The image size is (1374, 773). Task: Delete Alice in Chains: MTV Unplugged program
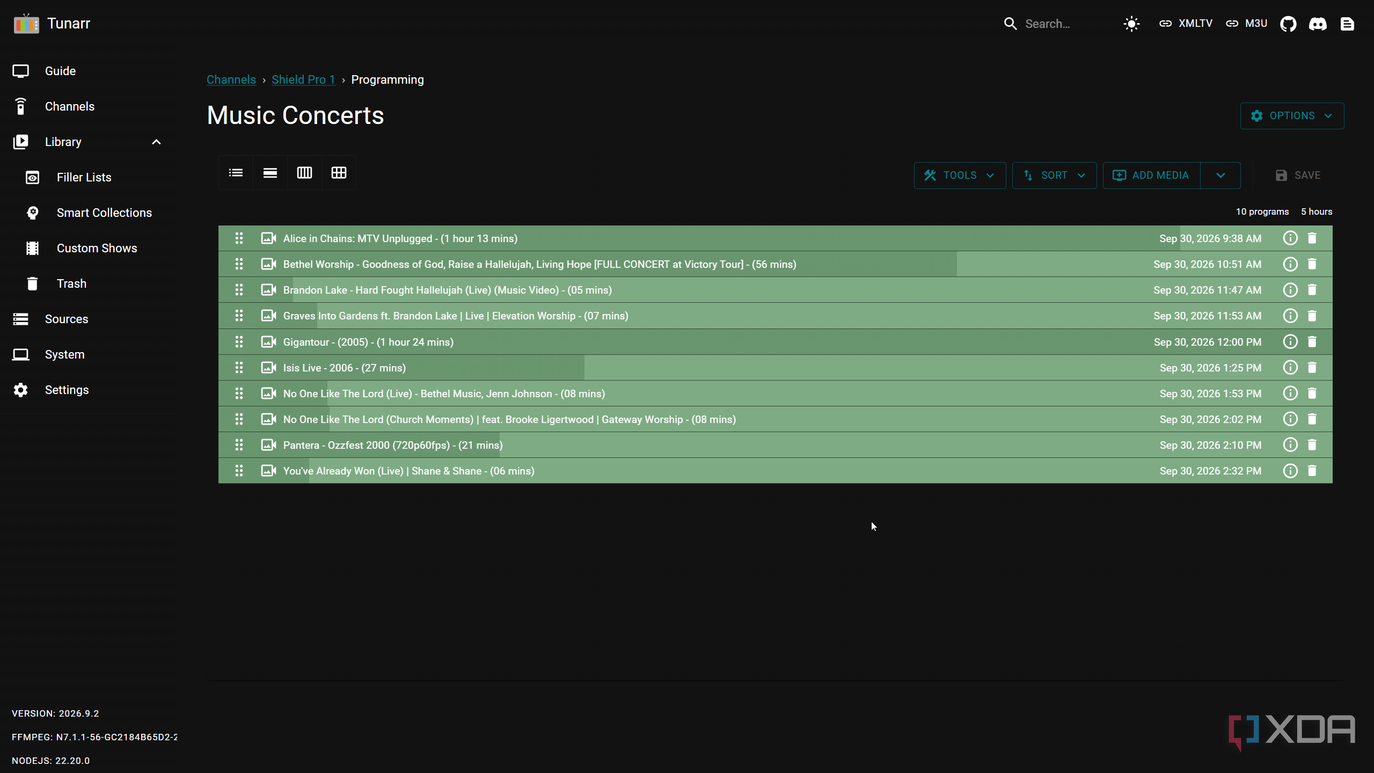point(1312,238)
